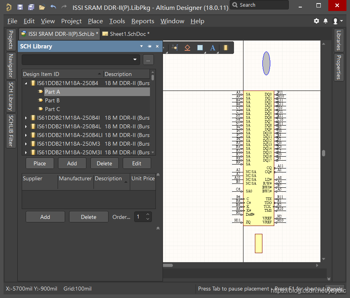Open the View menu
The image size is (350, 298).
[48, 21]
